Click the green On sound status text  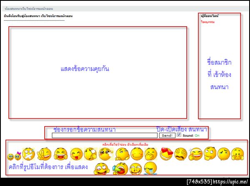[x=197, y=135]
